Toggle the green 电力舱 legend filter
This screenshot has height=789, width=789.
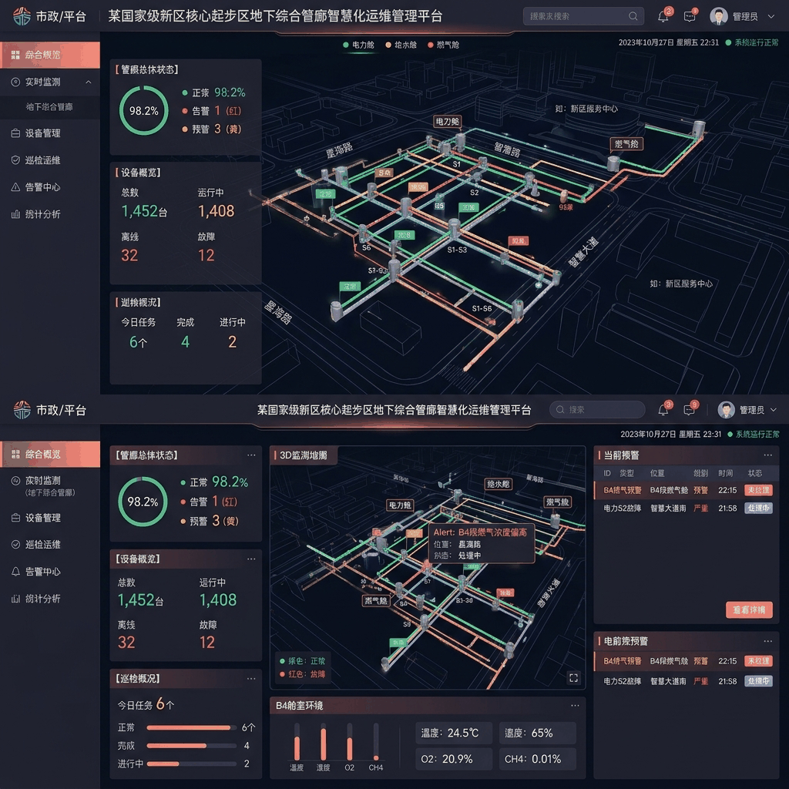(359, 45)
